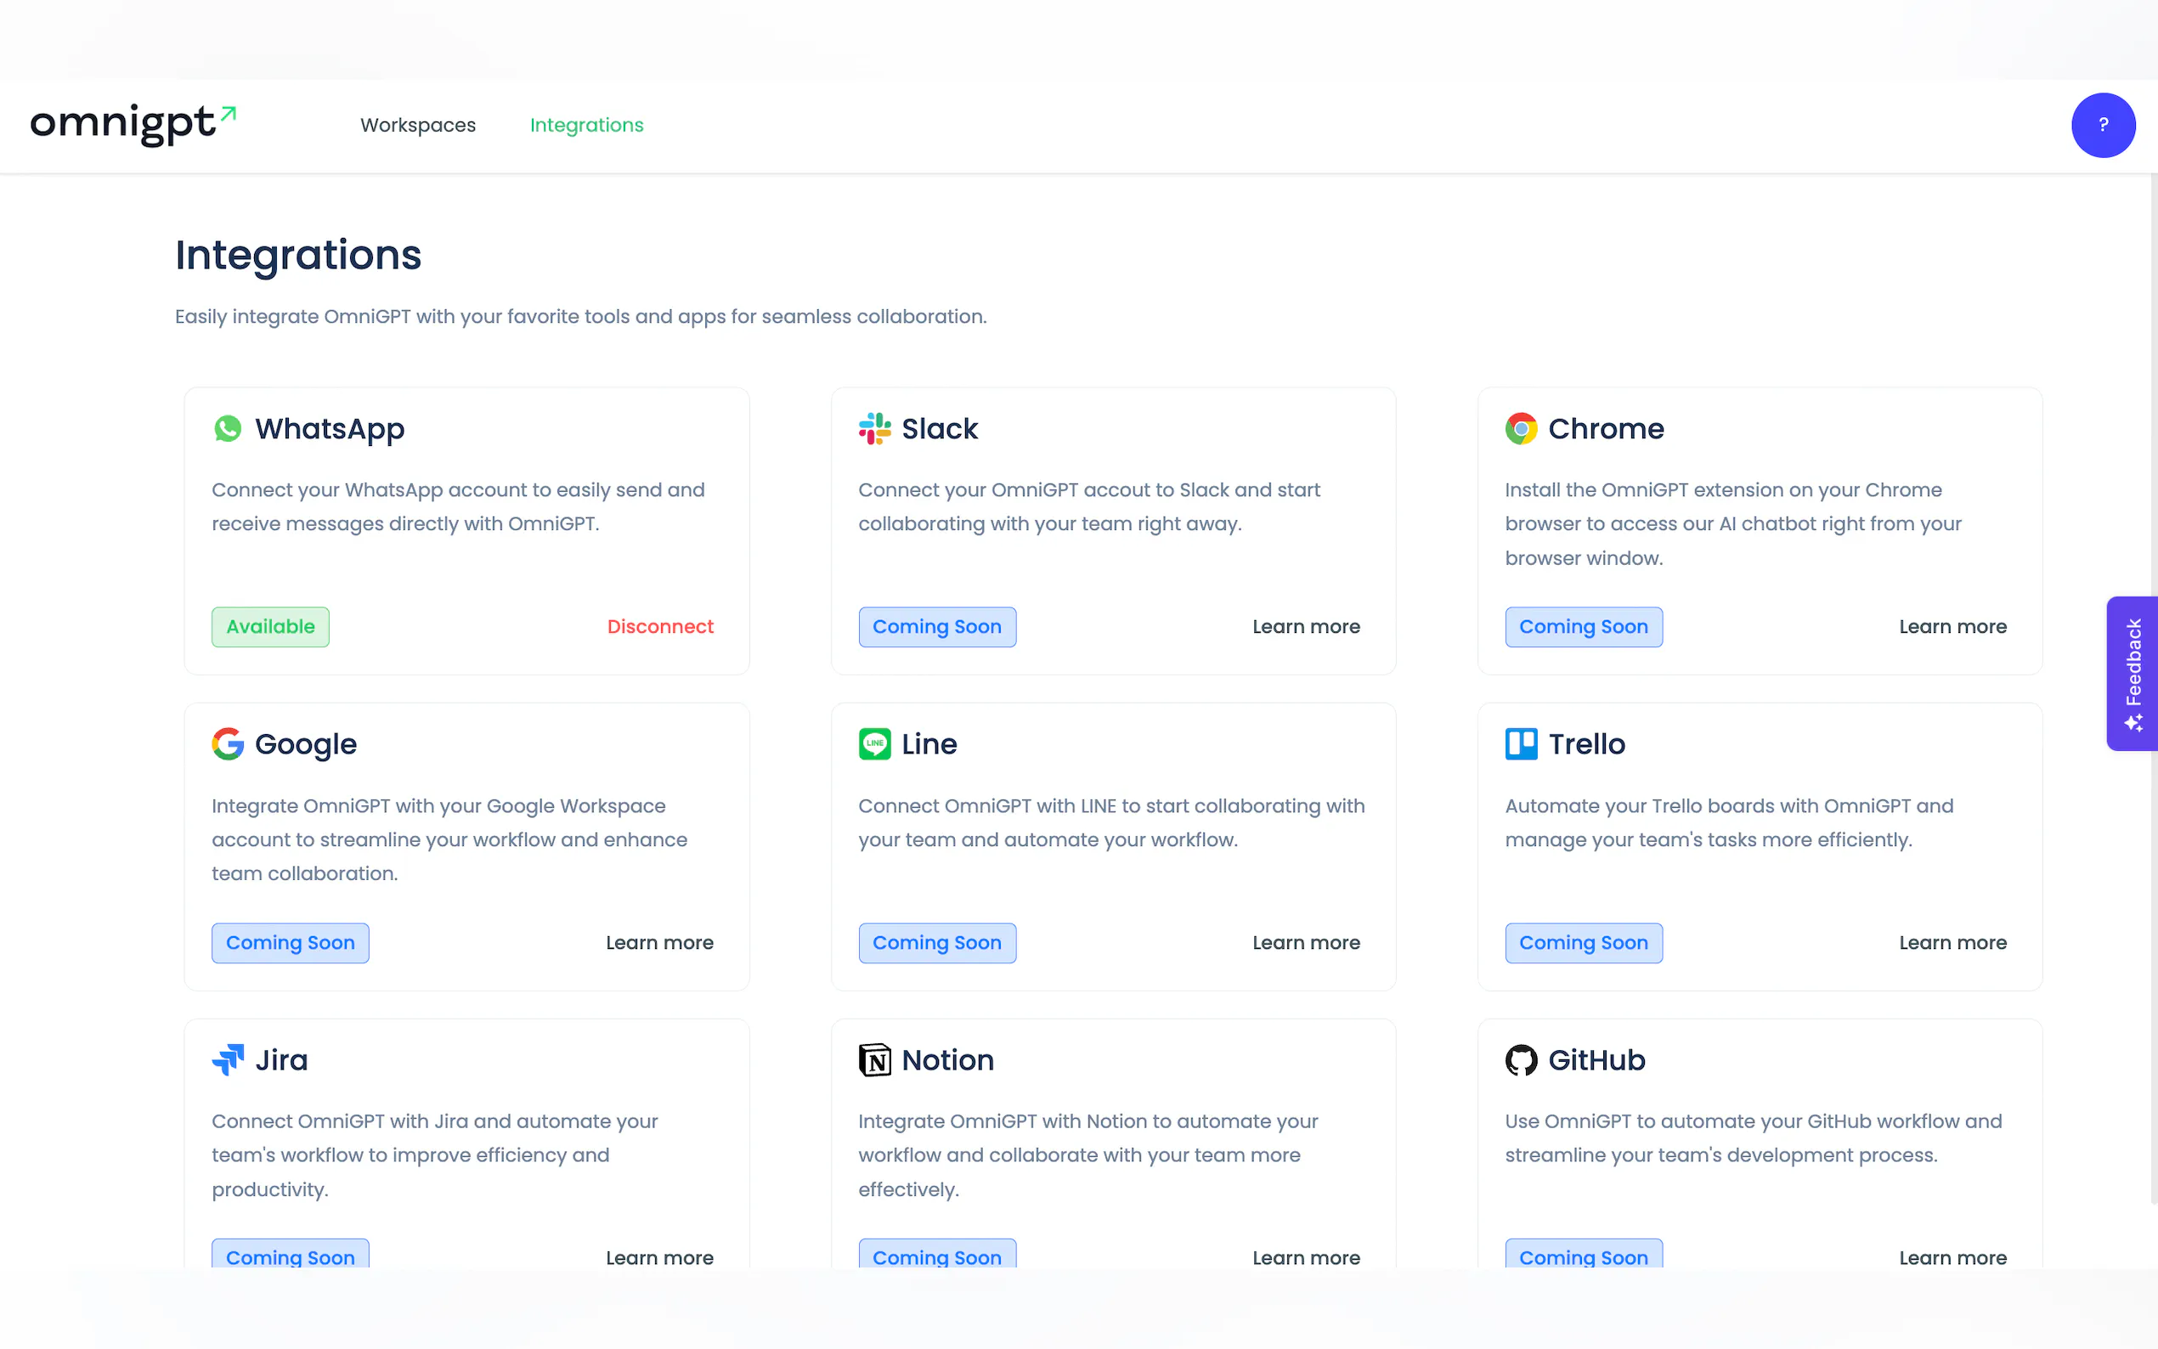Click the WhatsApp logo icon
This screenshot has width=2158, height=1349.
(x=228, y=429)
